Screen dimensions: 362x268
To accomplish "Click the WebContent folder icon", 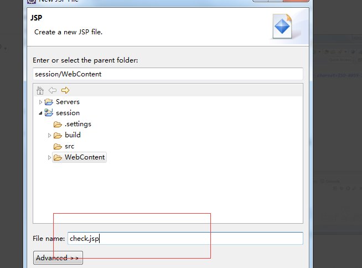I will [58, 157].
